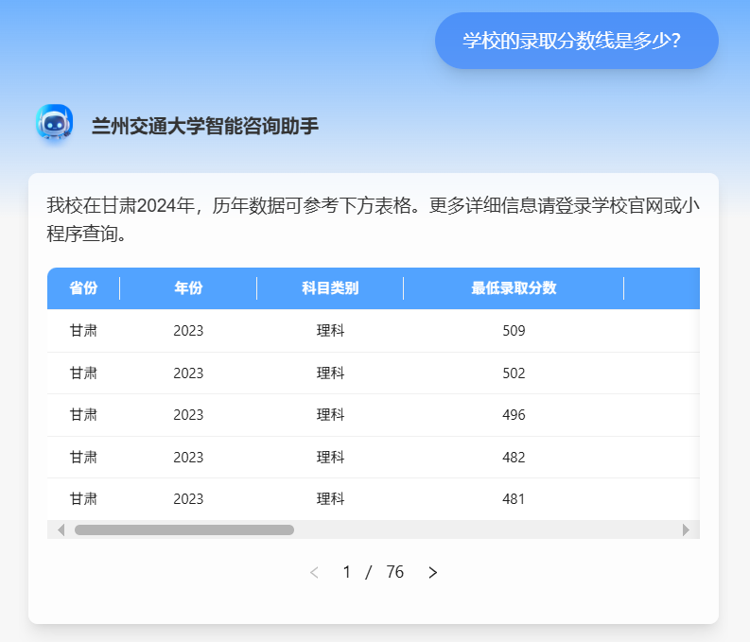This screenshot has height=642, width=750.
Task: Select the score cell showing 502
Action: tap(514, 373)
